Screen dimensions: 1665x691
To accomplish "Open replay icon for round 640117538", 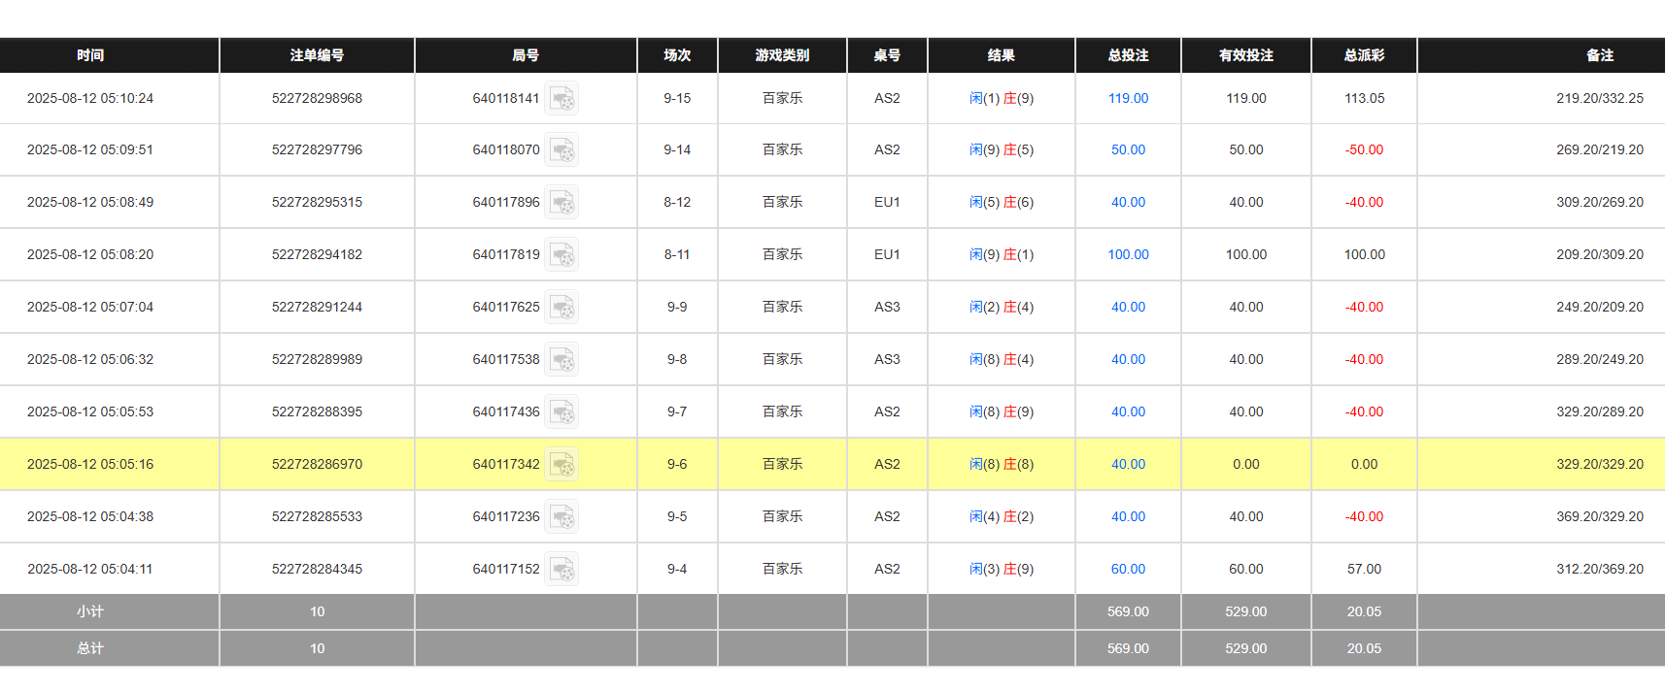I will [561, 360].
